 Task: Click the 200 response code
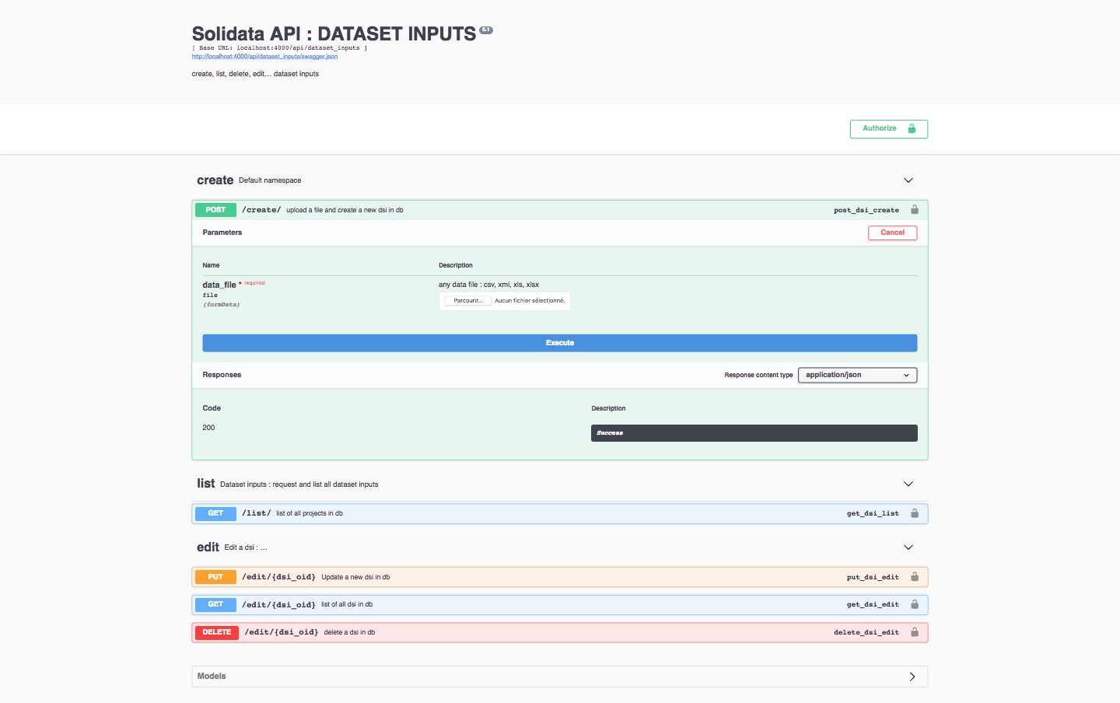(x=208, y=428)
